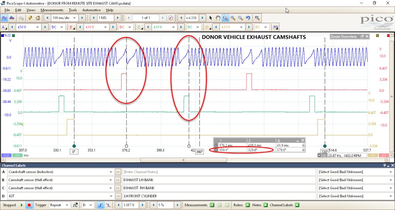
Task: Open the timebase 100 ms/div dropdown
Action: [x=74, y=18]
